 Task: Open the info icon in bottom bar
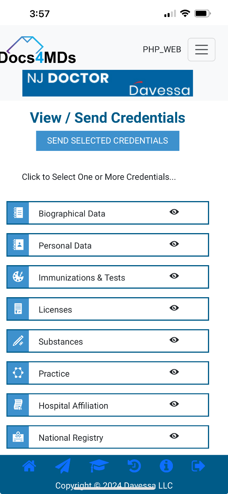point(166,466)
